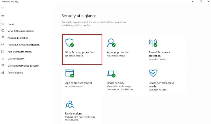
Task: Click the shield icon in sidebar
Action: (3, 31)
